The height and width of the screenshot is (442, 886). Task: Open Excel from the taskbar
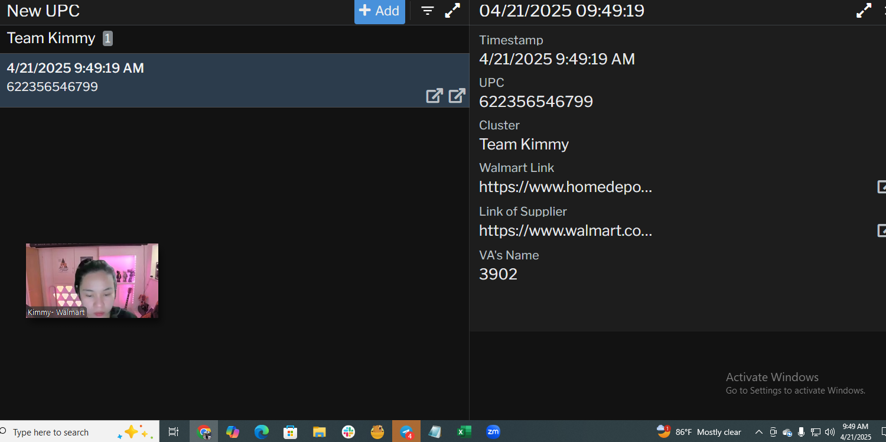(464, 432)
